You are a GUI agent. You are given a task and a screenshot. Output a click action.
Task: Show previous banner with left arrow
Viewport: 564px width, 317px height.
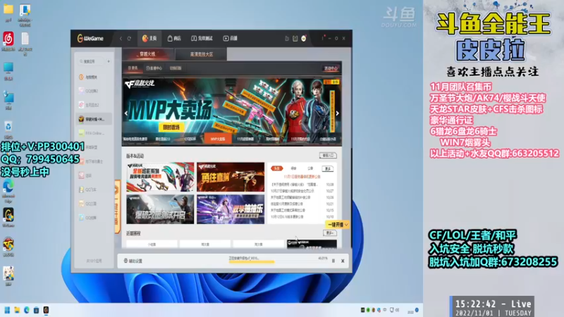126,113
